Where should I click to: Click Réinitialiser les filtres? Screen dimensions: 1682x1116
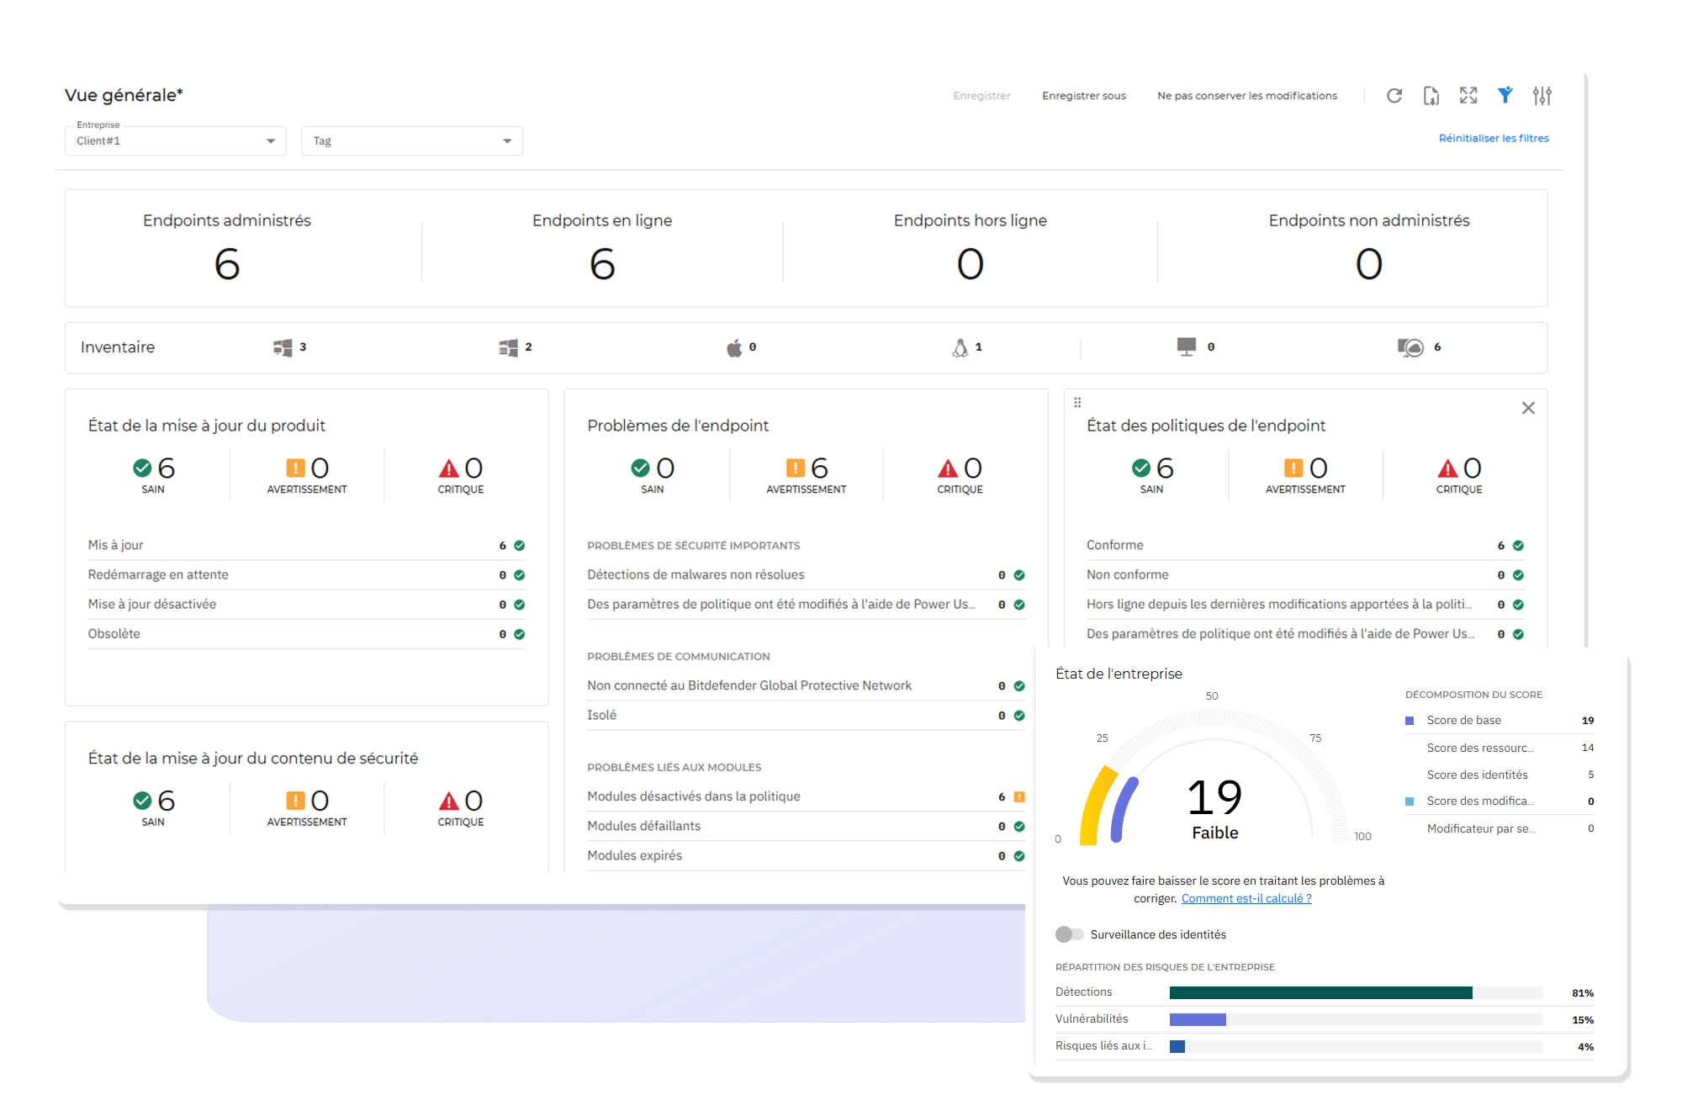1493,138
